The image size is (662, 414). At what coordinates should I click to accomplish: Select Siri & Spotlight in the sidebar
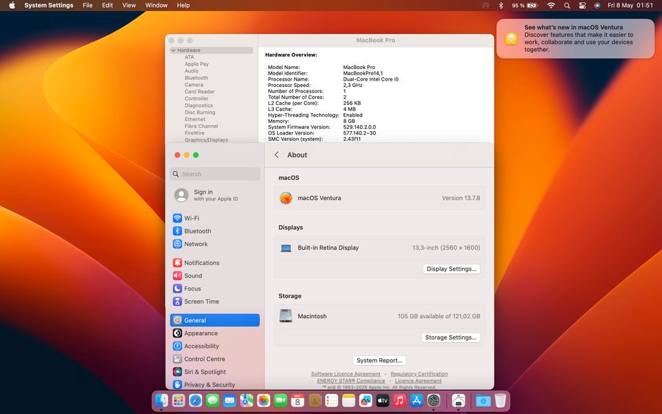215,372
